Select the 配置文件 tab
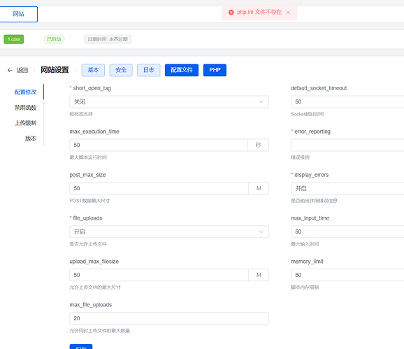The height and width of the screenshot is (349, 404). pyautogui.click(x=182, y=70)
